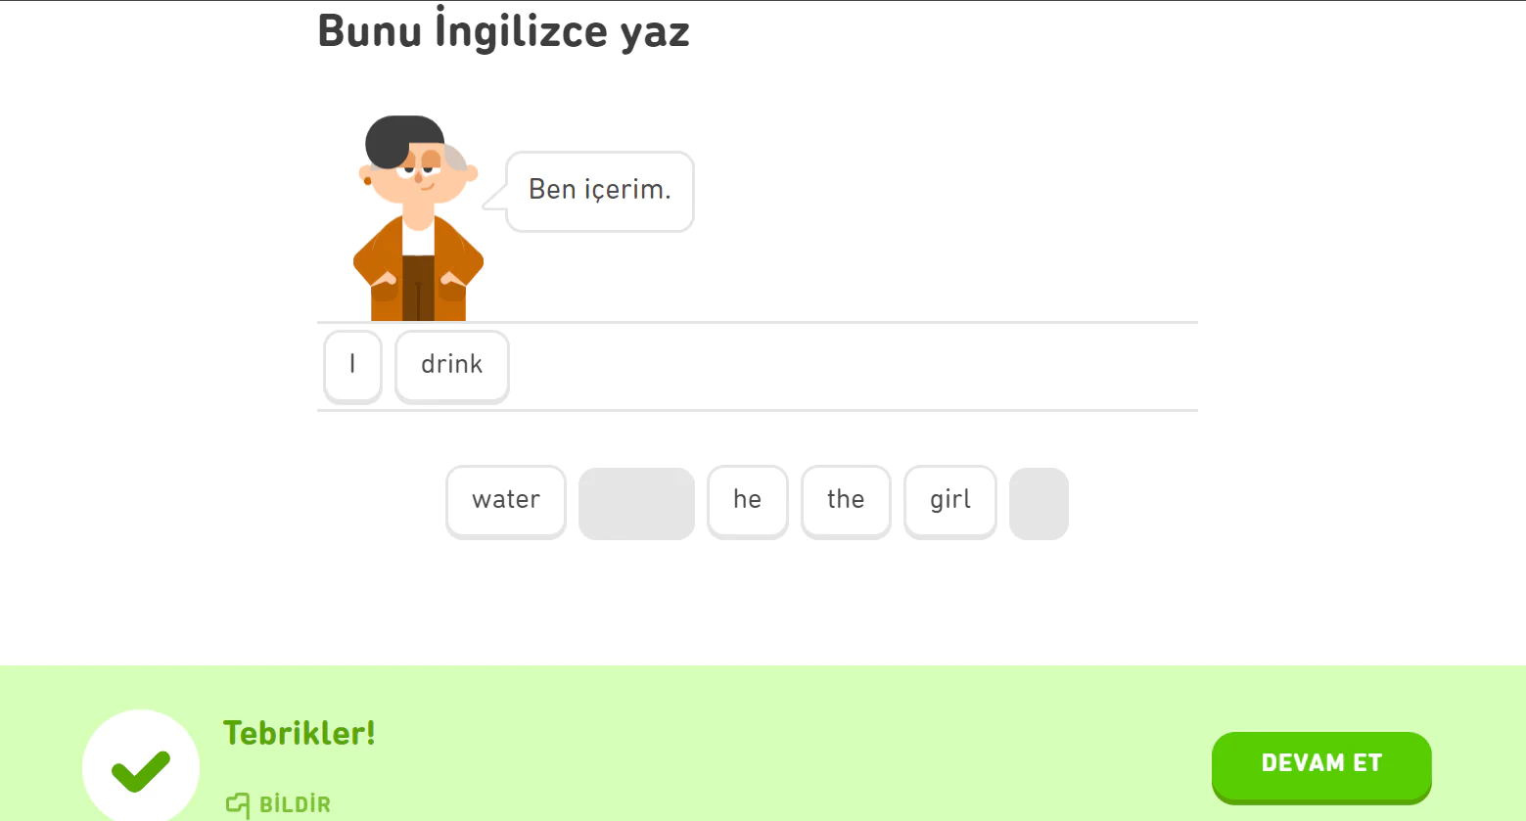Remove the word 'drink' from your answer

coord(451,365)
